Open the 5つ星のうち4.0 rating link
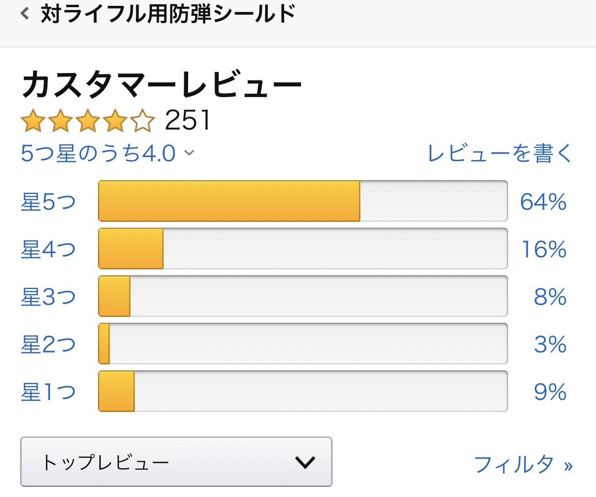Image resolution: width=596 pixels, height=497 pixels. 98,154
